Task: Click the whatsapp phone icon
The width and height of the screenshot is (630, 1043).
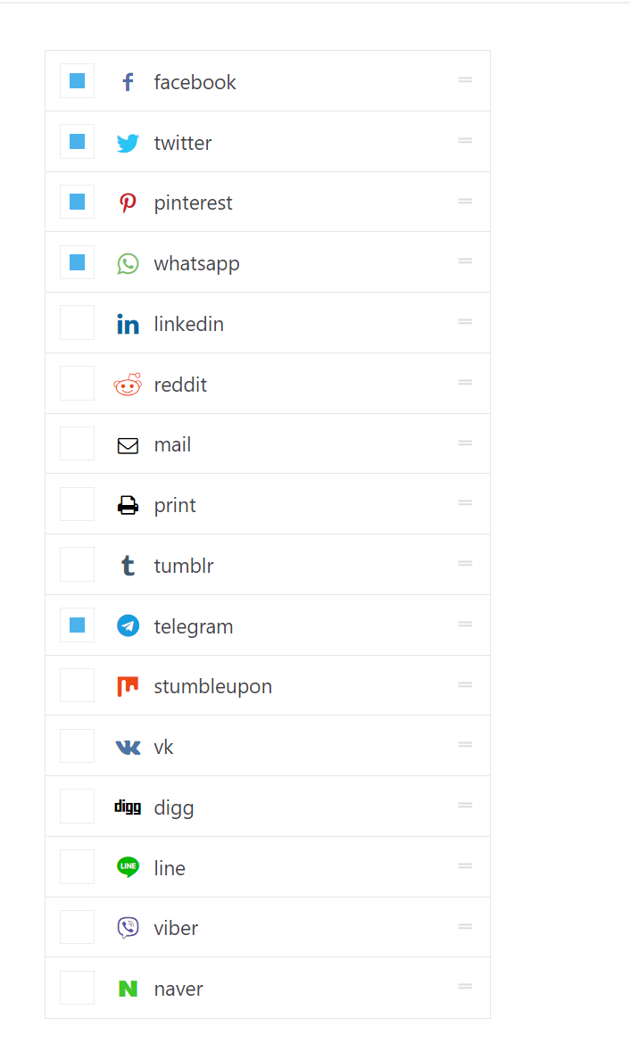Action: tap(128, 263)
